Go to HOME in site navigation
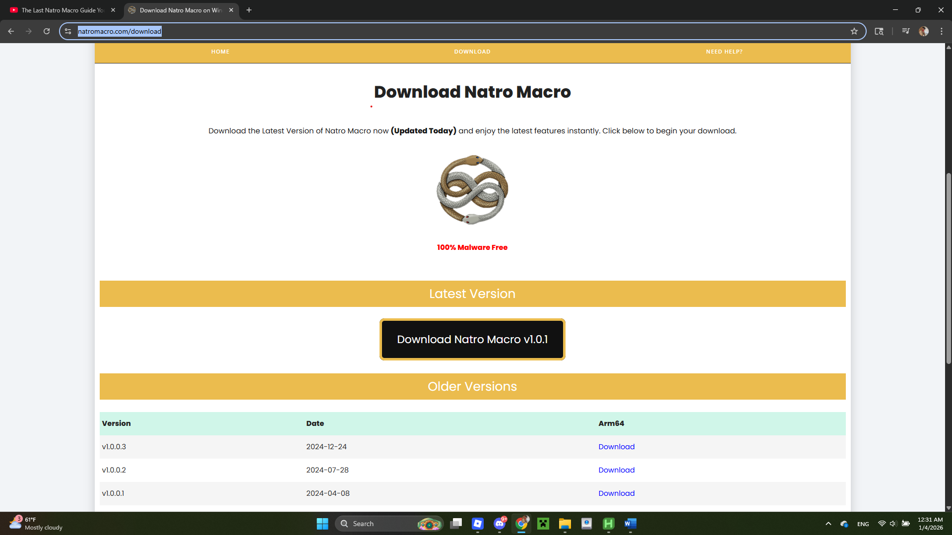This screenshot has width=952, height=535. (x=220, y=52)
